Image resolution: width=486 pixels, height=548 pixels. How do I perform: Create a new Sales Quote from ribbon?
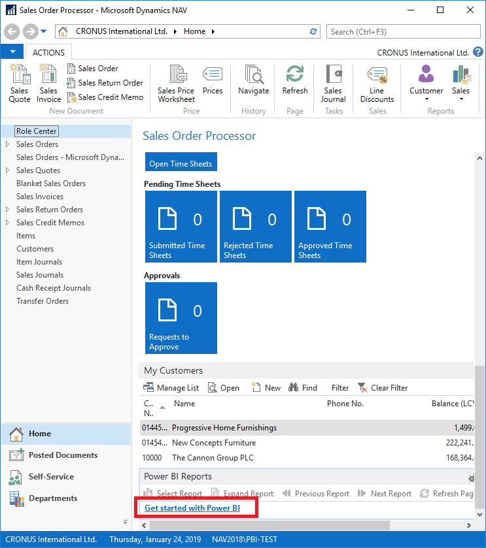[x=20, y=84]
